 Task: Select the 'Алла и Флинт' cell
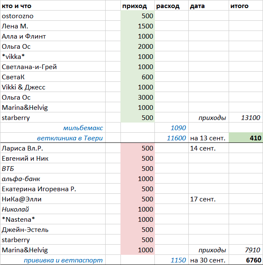pyautogui.click(x=24, y=36)
